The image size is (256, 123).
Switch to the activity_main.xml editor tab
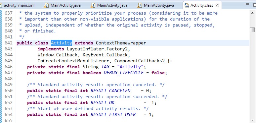[x=18, y=5]
